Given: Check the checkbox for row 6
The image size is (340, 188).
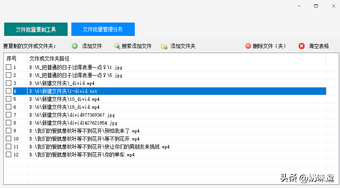Looking at the screenshot, I should pyautogui.click(x=8, y=107).
